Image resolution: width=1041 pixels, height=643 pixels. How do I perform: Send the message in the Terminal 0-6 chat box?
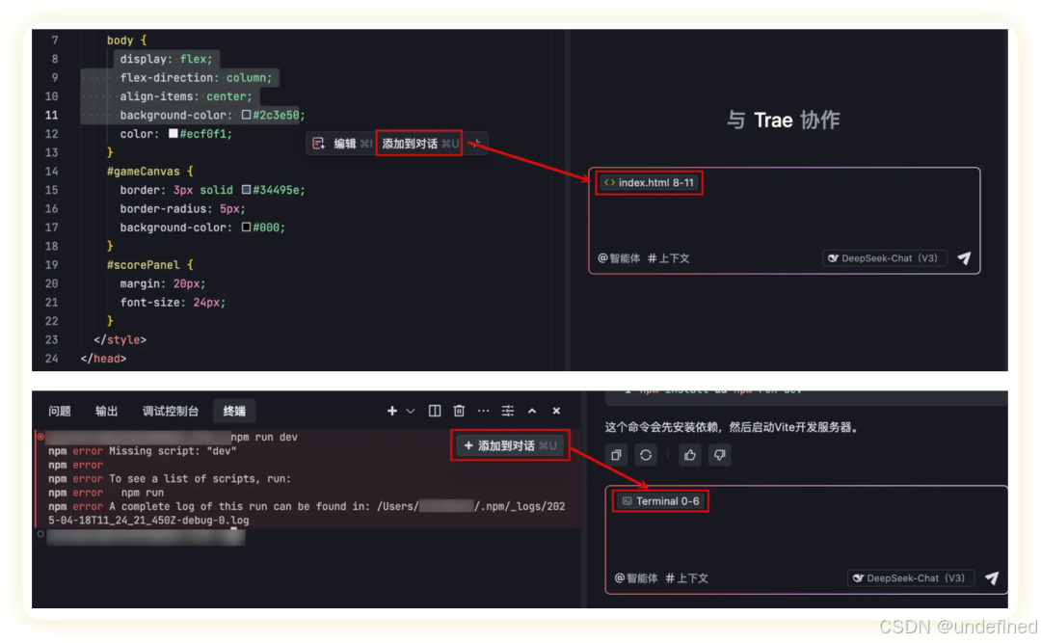(x=991, y=577)
